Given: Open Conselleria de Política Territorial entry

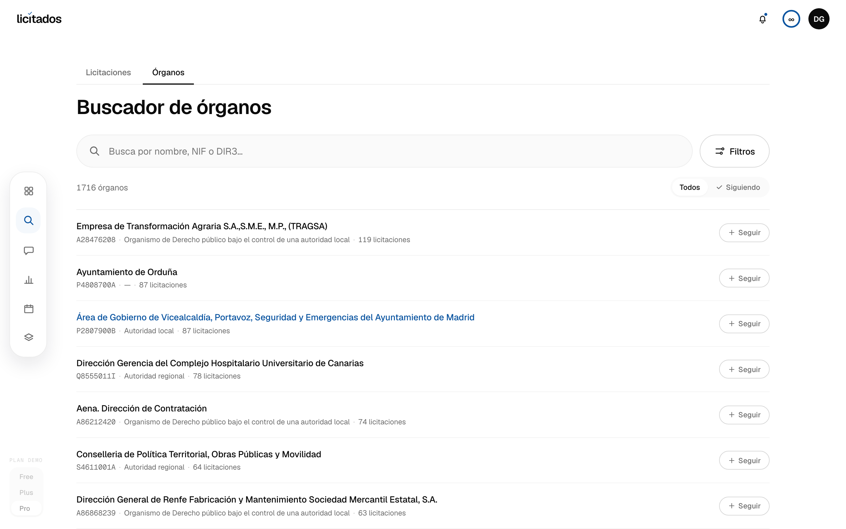Looking at the screenshot, I should pyautogui.click(x=199, y=454).
